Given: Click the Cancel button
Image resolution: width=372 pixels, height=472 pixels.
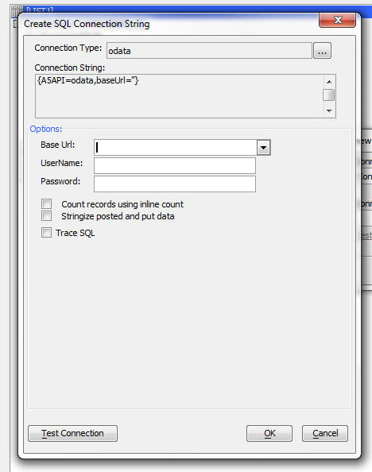Looking at the screenshot, I should point(325,433).
